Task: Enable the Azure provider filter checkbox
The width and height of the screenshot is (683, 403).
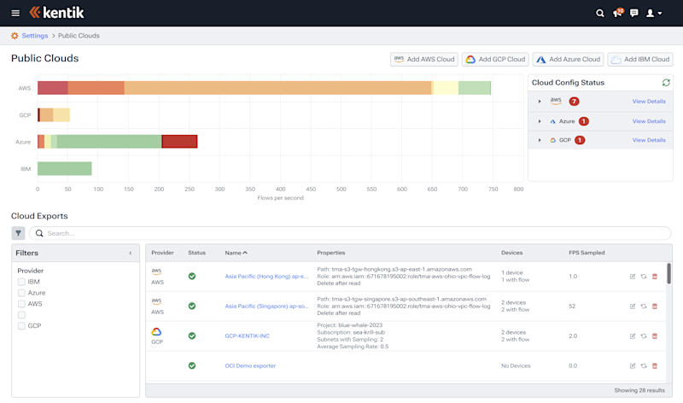Action: [x=21, y=293]
